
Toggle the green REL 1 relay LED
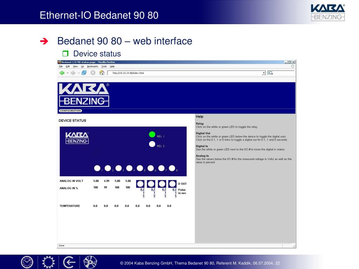(x=152, y=134)
